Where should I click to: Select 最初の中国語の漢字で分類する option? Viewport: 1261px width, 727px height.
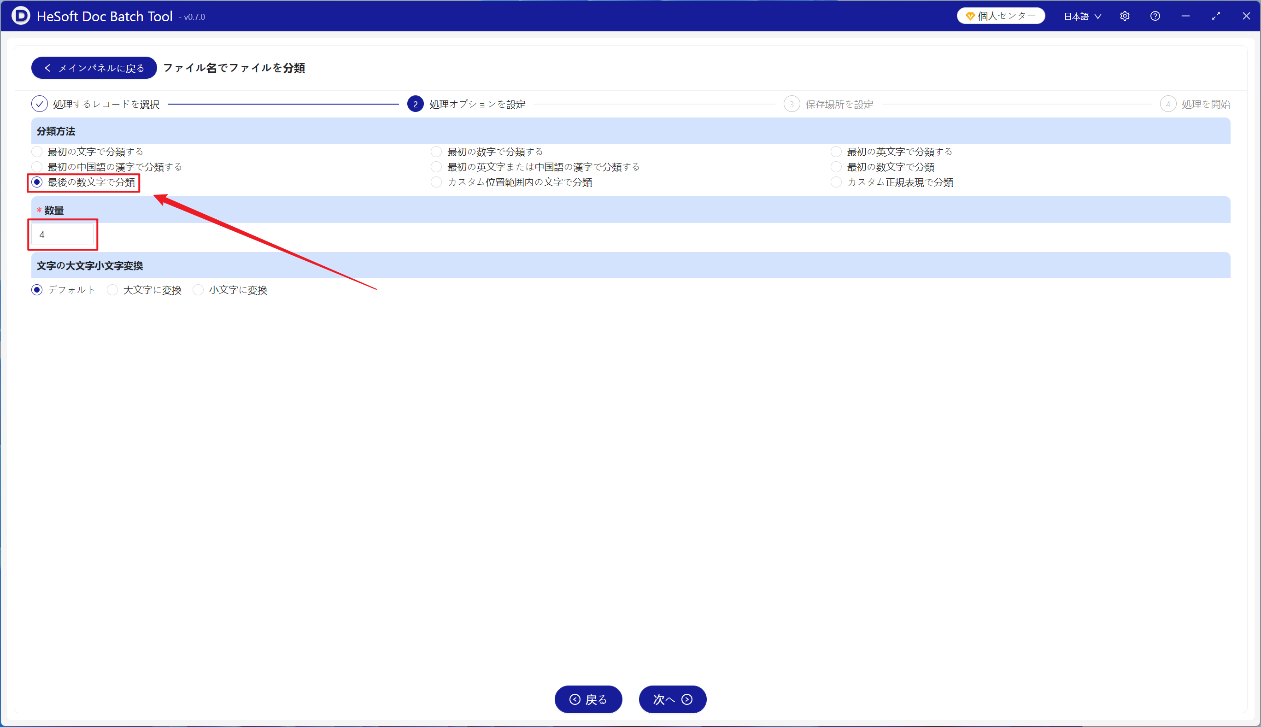[x=107, y=167]
